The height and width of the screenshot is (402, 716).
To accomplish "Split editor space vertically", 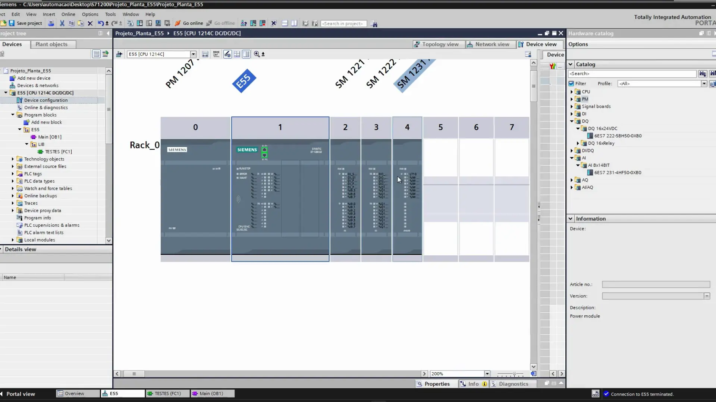I will point(294,23).
